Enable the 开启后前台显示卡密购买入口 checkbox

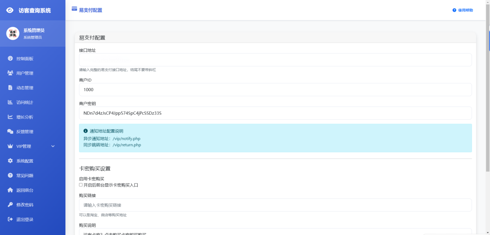coord(81,185)
